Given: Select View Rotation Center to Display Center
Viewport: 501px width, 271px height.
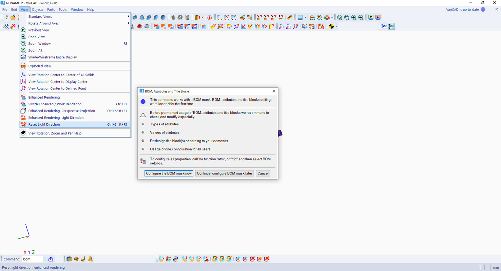Looking at the screenshot, I should coord(75,82).
